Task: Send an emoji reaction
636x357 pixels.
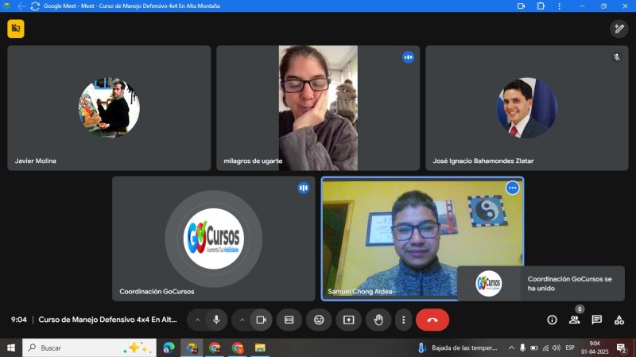Action: point(319,320)
